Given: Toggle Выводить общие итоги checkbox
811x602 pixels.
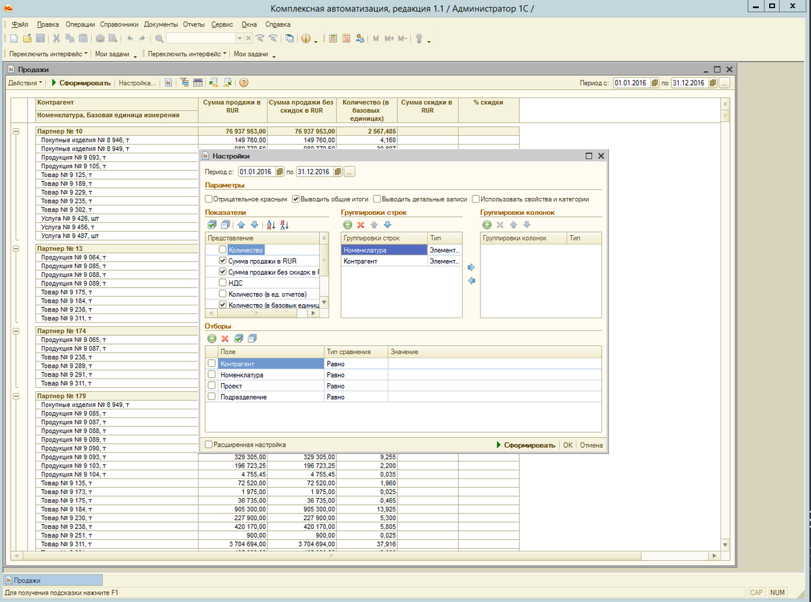Looking at the screenshot, I should click(296, 199).
